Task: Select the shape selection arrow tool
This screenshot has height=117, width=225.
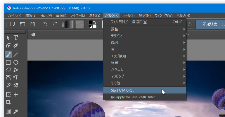Action: click(x=8, y=38)
